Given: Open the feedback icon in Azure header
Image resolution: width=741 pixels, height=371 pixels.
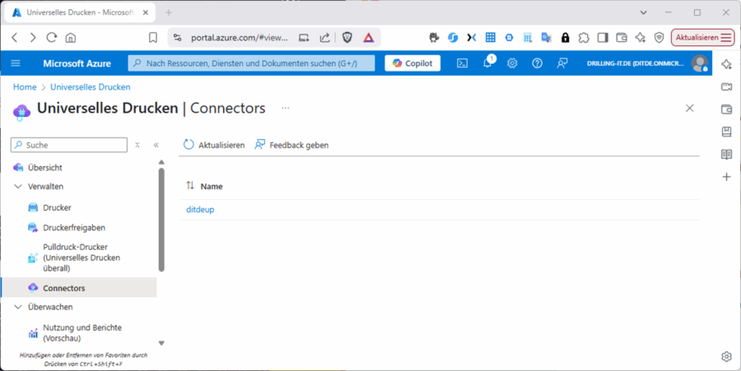Looking at the screenshot, I should click(x=562, y=63).
